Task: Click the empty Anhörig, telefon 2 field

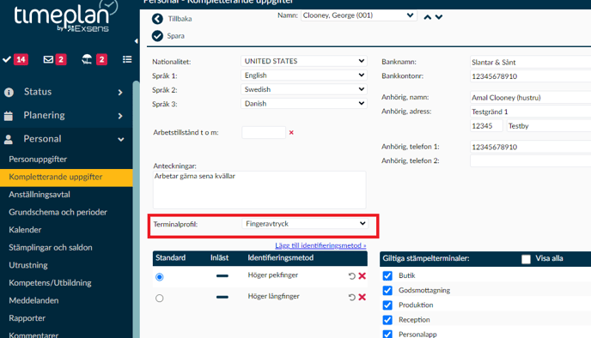Action: pyautogui.click(x=530, y=160)
